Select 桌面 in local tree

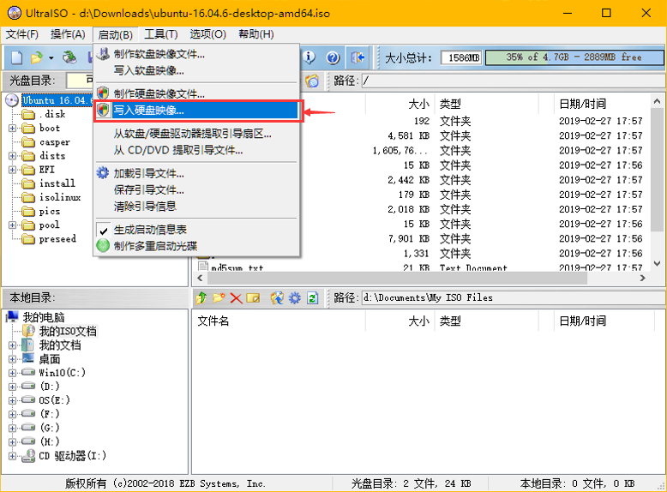[50, 359]
